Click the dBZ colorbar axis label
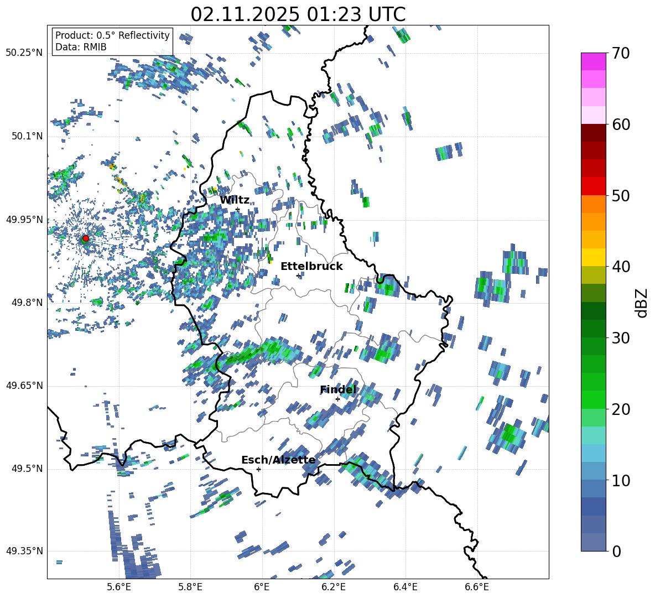Viewport: 655px width, 598px height. tap(641, 303)
